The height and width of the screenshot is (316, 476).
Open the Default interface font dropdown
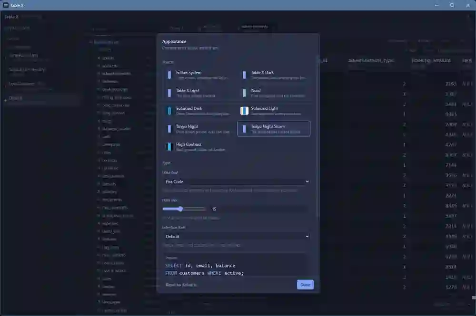pyautogui.click(x=237, y=236)
